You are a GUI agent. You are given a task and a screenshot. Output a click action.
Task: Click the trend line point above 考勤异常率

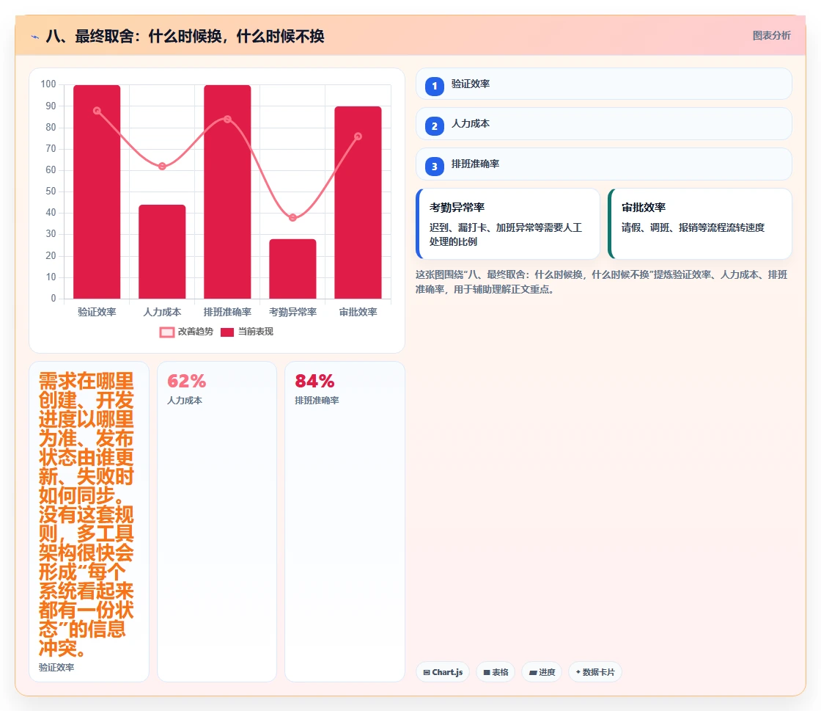[x=292, y=217]
